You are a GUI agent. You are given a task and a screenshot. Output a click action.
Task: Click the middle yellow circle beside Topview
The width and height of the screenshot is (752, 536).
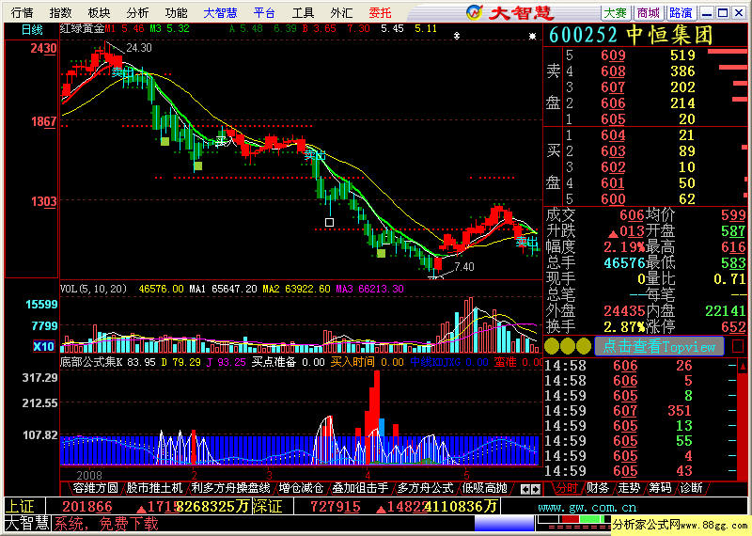[568, 346]
